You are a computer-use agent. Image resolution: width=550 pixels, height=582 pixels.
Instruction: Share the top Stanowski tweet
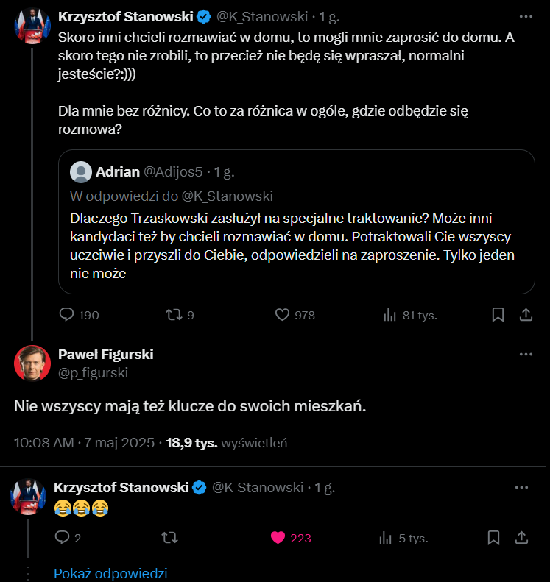coord(526,315)
